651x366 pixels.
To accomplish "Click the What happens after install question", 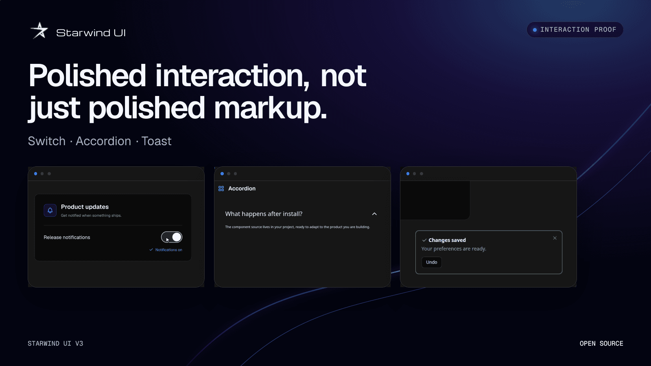I will 264,214.
